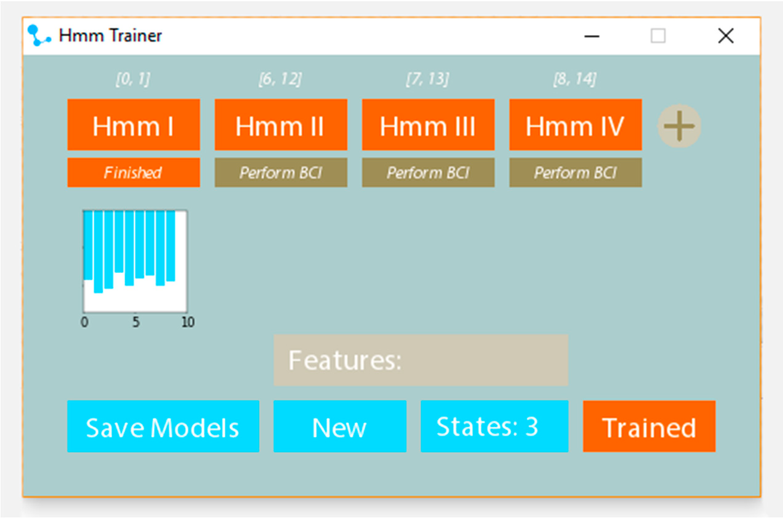Open the Hmm III model
The width and height of the screenshot is (783, 518).
428,125
